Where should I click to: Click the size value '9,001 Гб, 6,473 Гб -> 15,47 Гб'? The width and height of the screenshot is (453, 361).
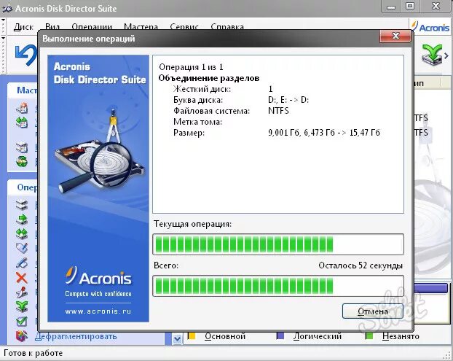[x=324, y=133]
